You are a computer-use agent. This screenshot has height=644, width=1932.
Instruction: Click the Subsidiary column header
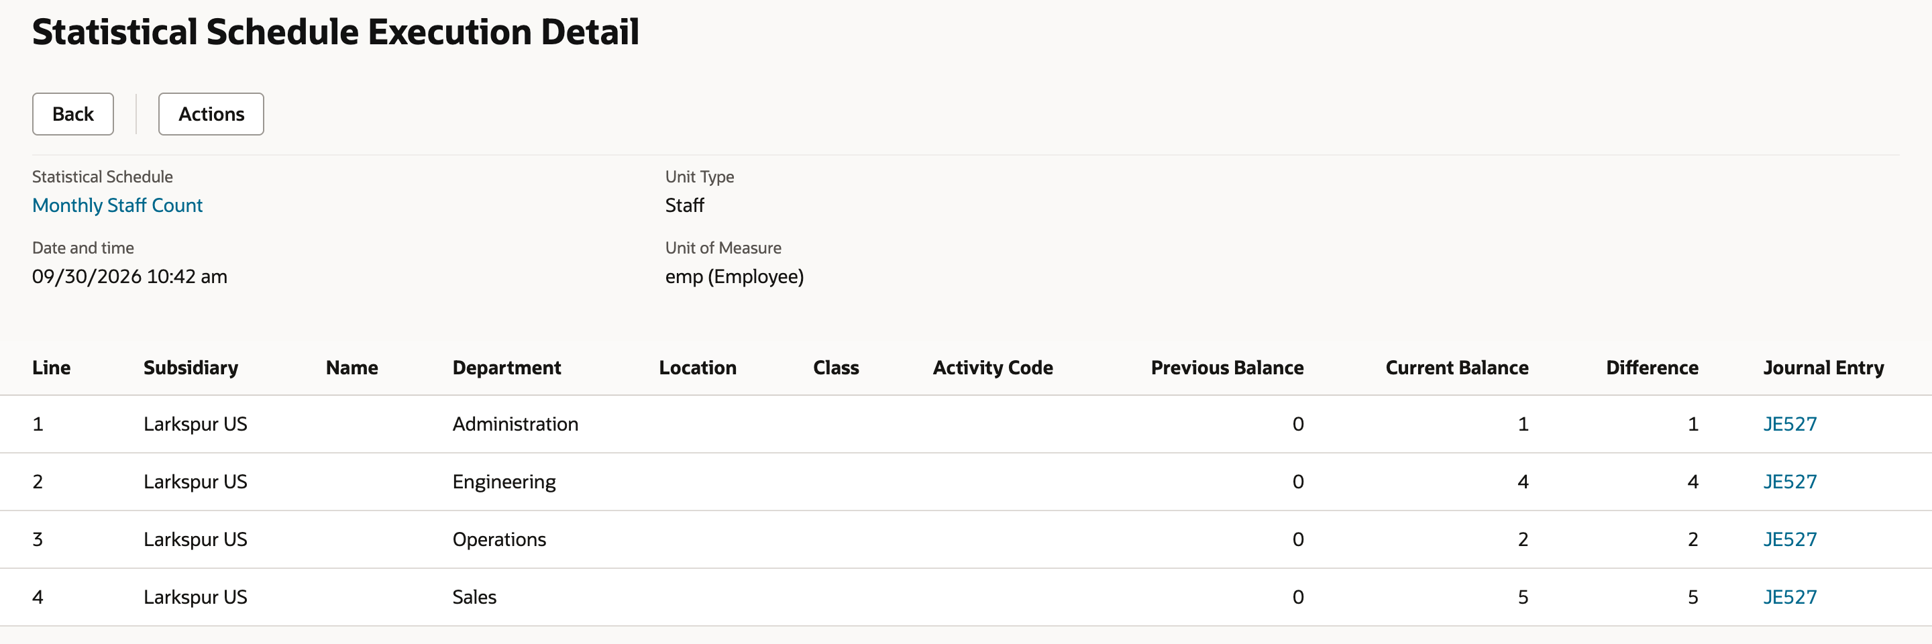pos(191,368)
